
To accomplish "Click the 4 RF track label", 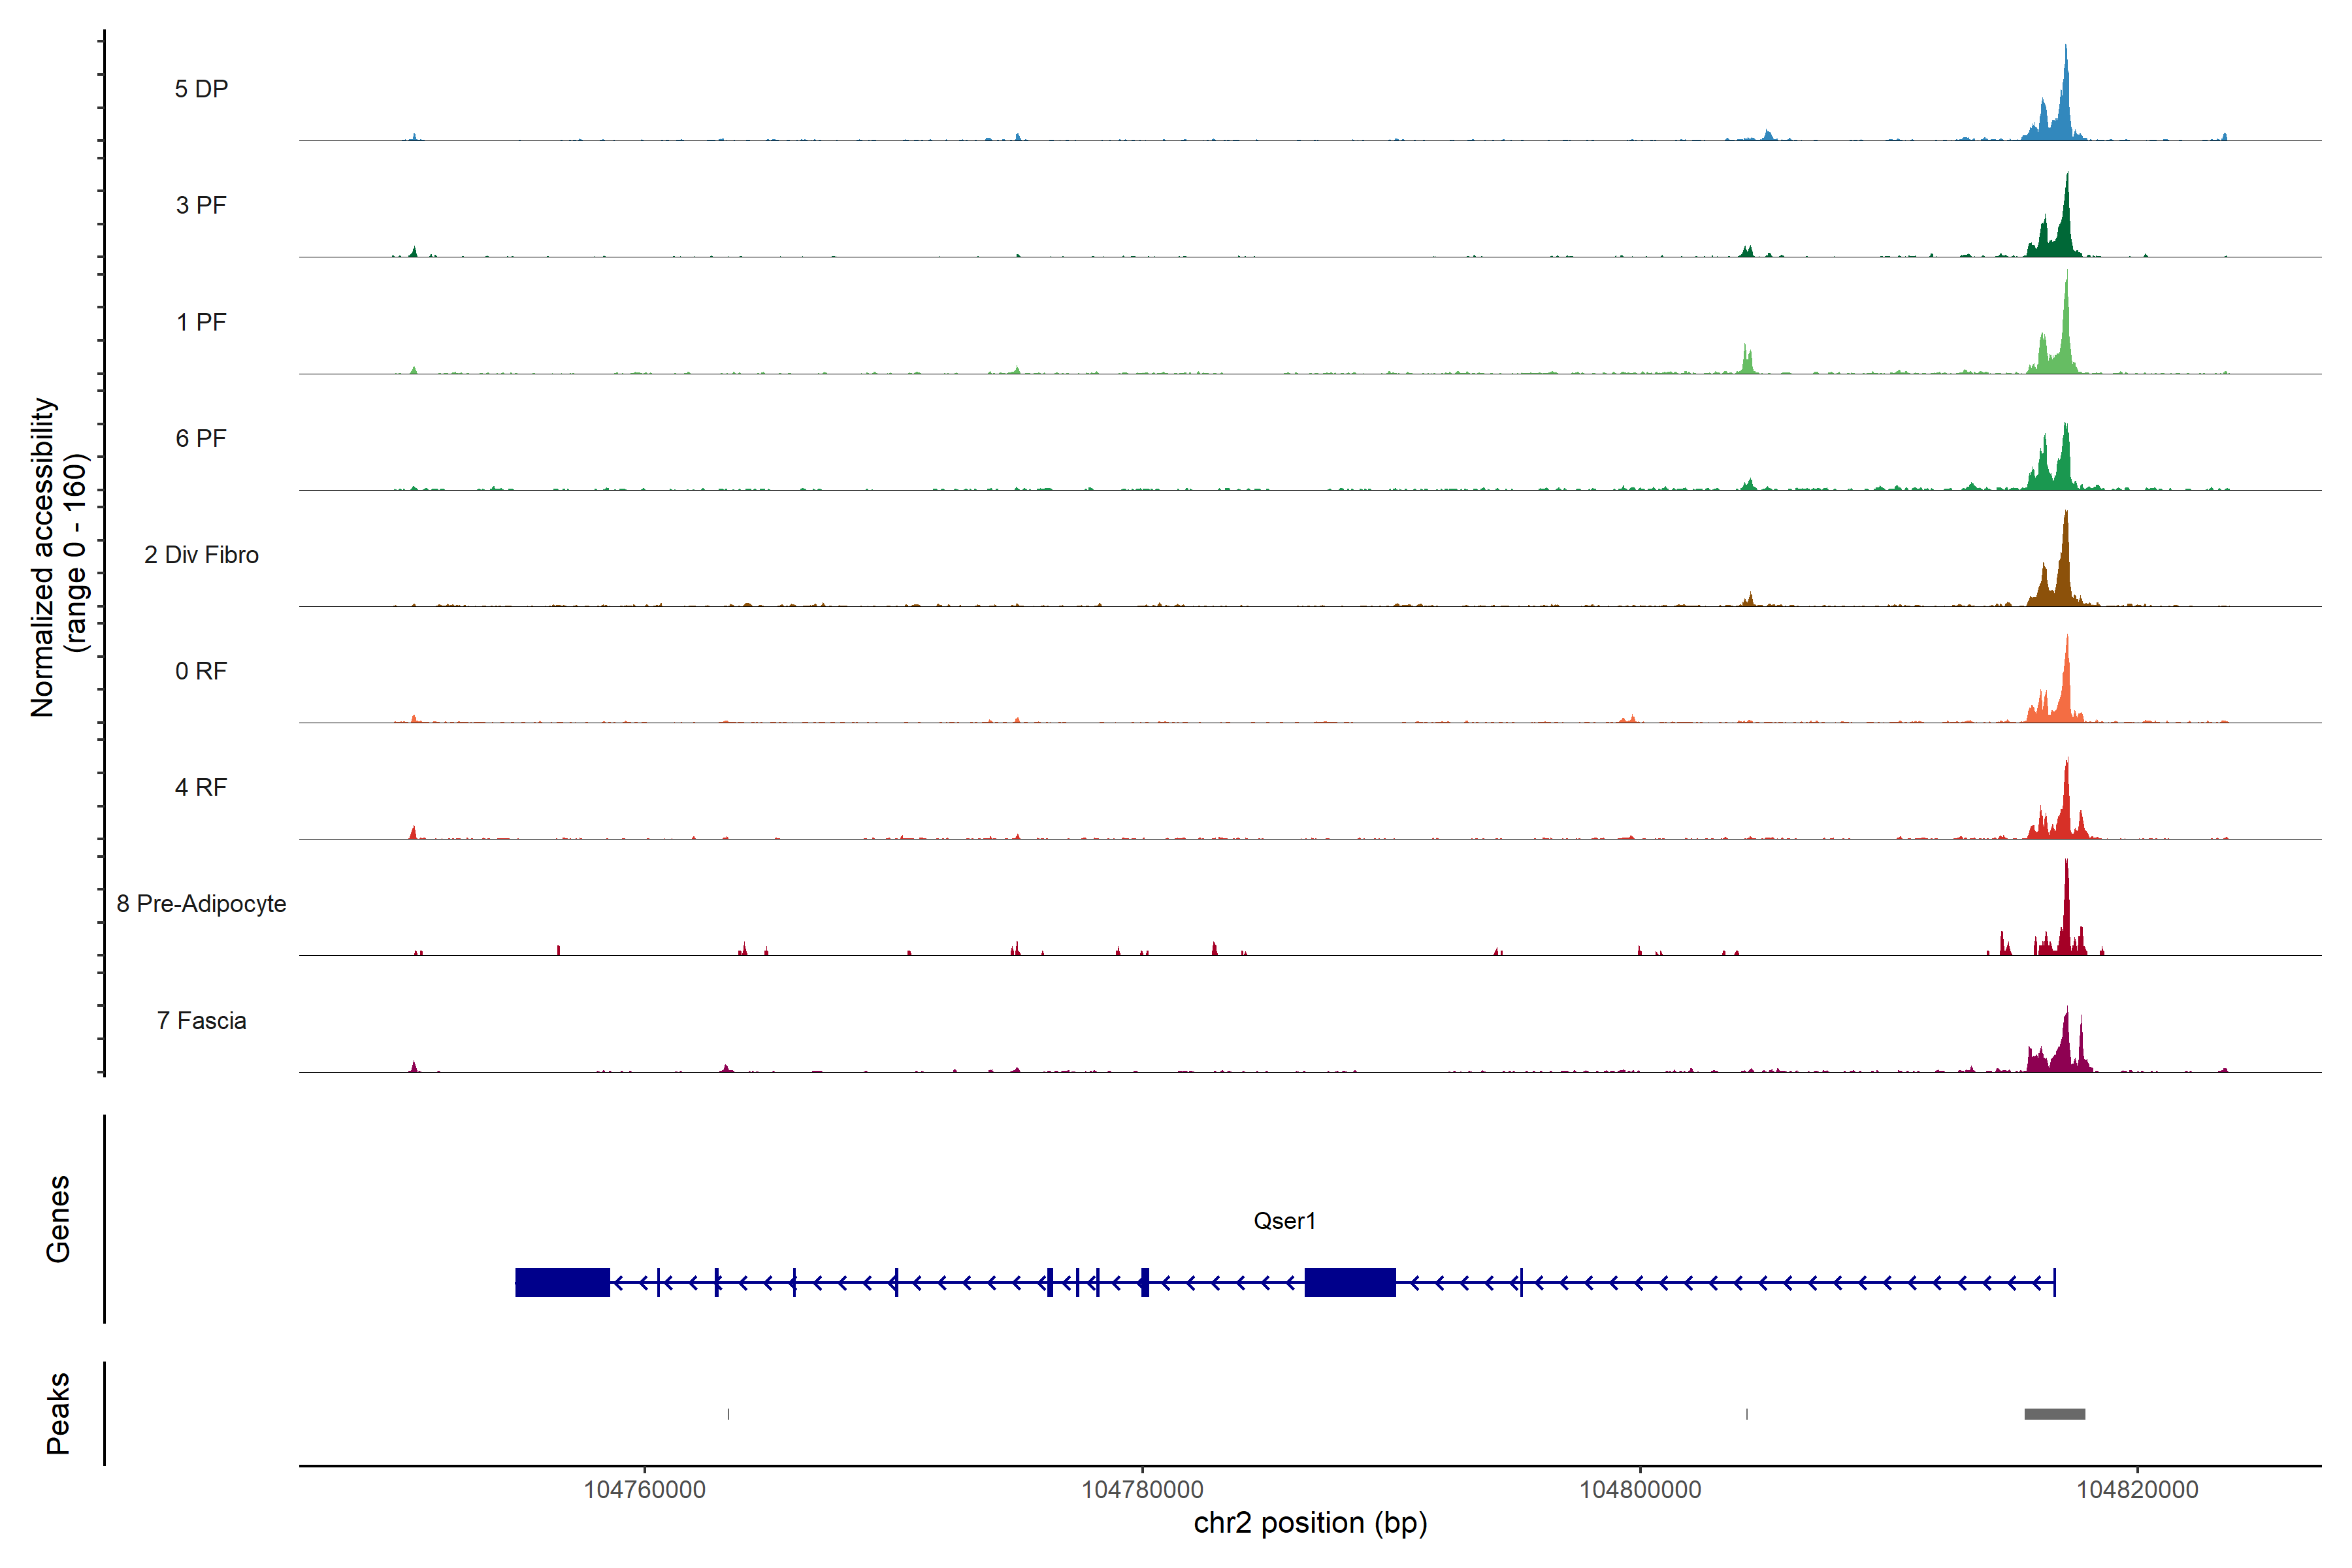I will [201, 787].
